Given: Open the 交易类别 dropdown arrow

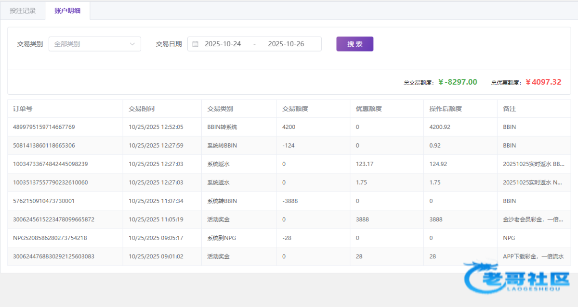Looking at the screenshot, I should pos(132,44).
